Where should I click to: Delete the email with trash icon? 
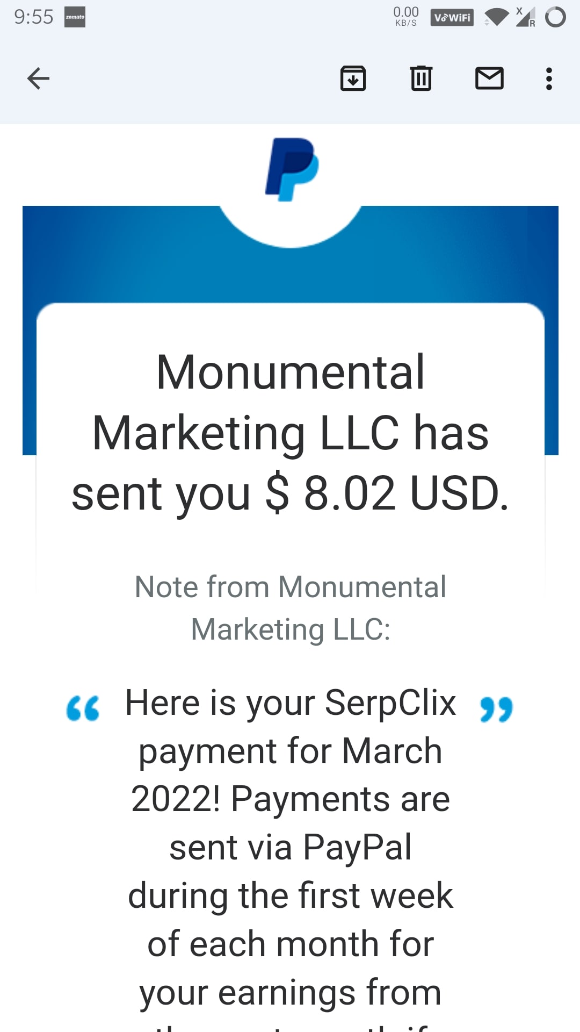[421, 78]
